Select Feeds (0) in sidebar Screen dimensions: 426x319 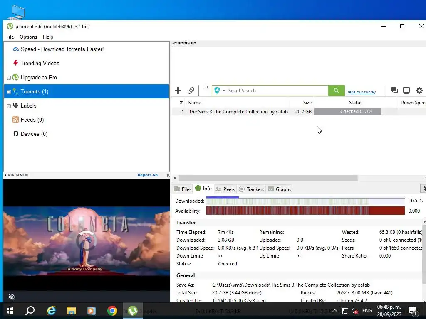pos(32,120)
